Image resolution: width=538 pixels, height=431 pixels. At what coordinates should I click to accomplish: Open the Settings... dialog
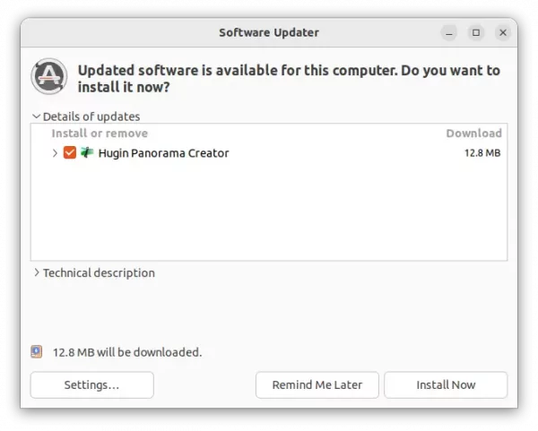(x=91, y=385)
